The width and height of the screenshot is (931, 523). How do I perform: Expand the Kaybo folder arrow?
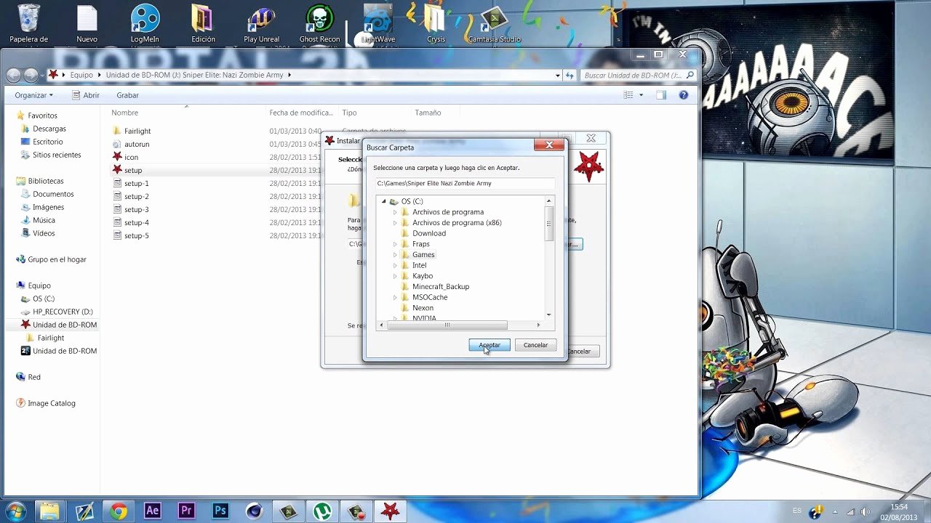click(x=395, y=276)
